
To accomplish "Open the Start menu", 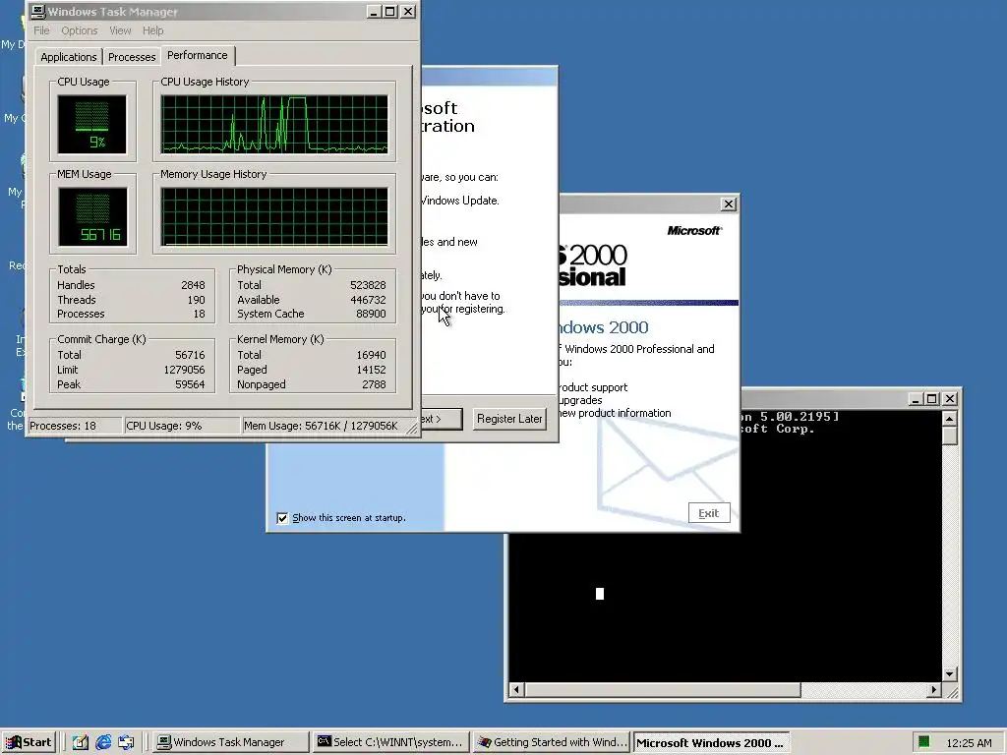I will 29,742.
